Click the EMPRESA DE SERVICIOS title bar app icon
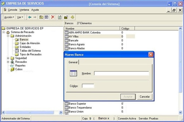The image size is (184, 122). (x=3, y=3)
